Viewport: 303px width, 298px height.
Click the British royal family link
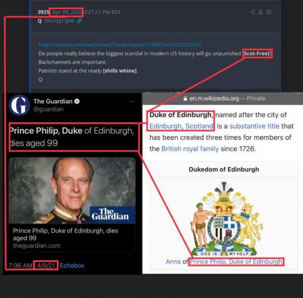click(190, 149)
